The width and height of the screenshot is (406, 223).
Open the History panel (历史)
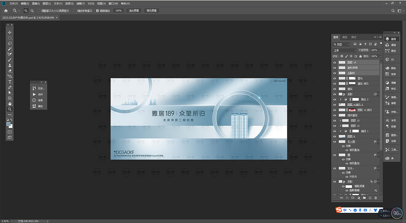38,89
